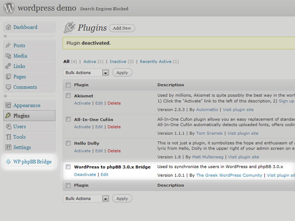Activate the All-In-One Cufón plugin
This screenshot has width=295, height=221.
click(x=82, y=127)
